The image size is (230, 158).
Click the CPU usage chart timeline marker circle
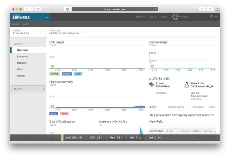tap(53, 67)
